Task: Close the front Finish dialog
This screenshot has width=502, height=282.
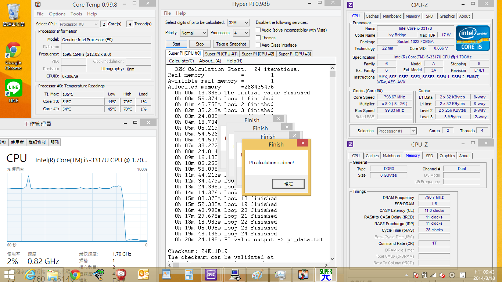Action: tap(302, 143)
